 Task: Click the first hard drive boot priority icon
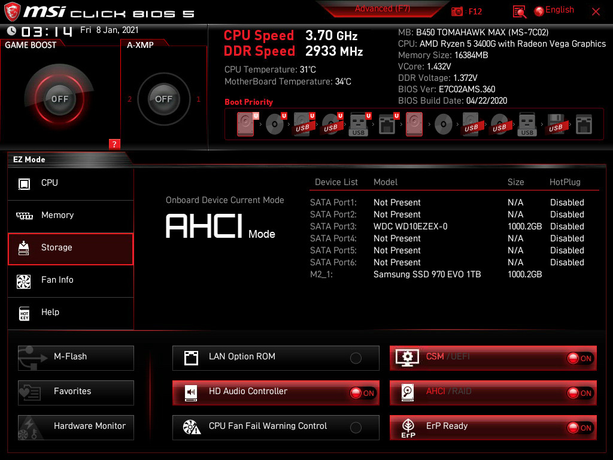(245, 125)
